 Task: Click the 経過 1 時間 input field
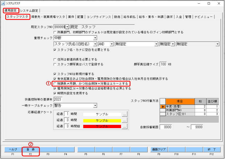[67, 114]
